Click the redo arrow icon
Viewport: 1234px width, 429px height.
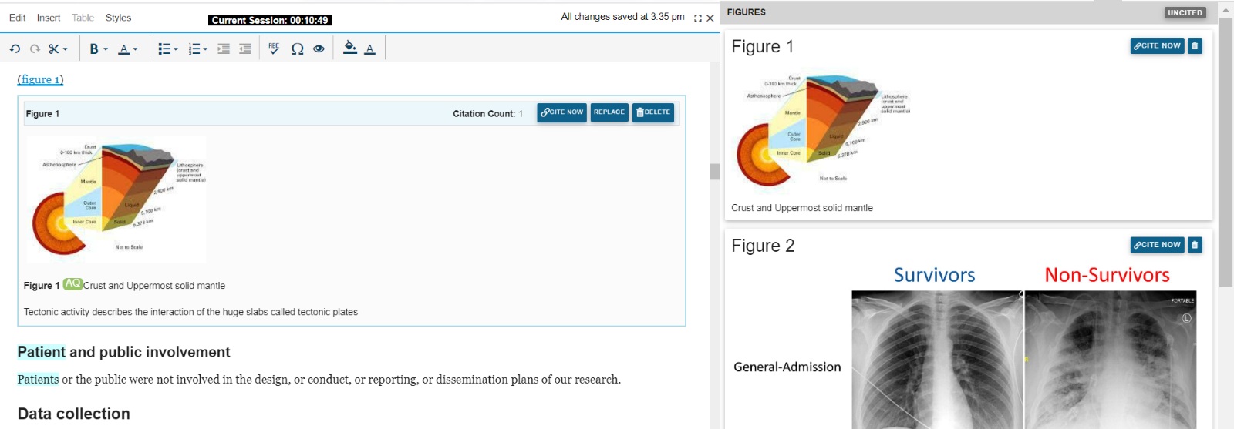pos(35,49)
